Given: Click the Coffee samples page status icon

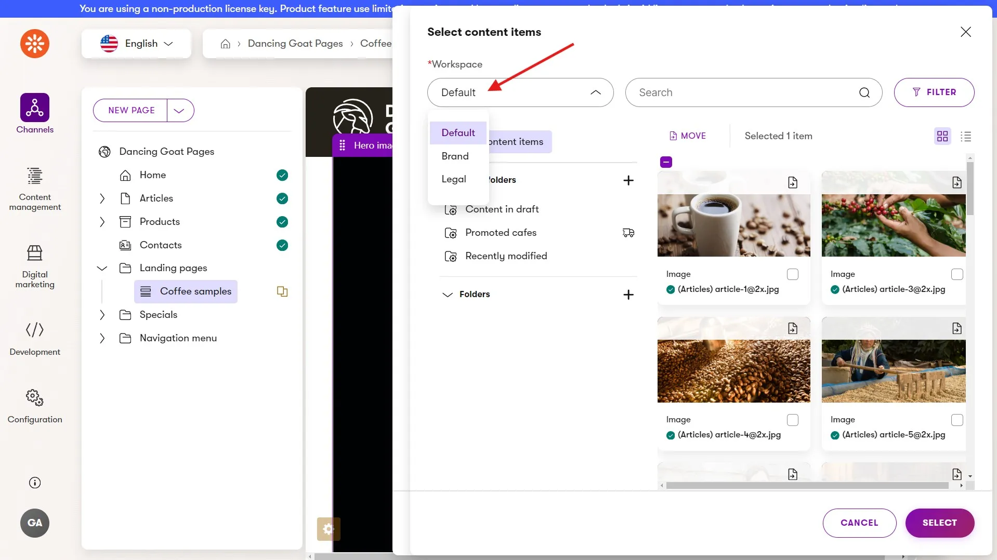Looking at the screenshot, I should [282, 291].
